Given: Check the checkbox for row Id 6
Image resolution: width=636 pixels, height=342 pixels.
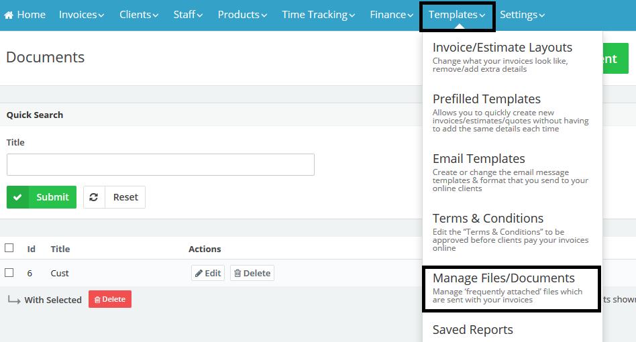Looking at the screenshot, I should tap(9, 273).
